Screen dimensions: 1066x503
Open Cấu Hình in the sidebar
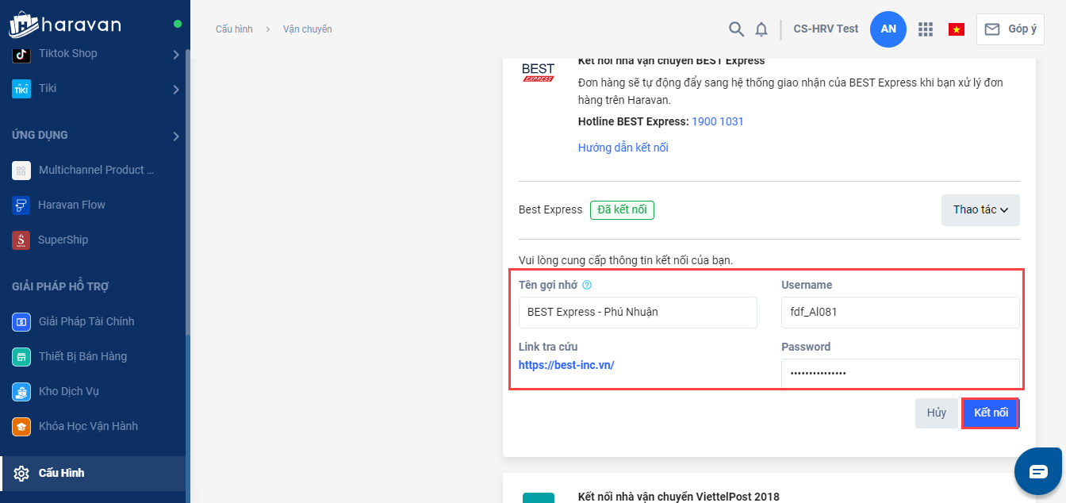[61, 473]
